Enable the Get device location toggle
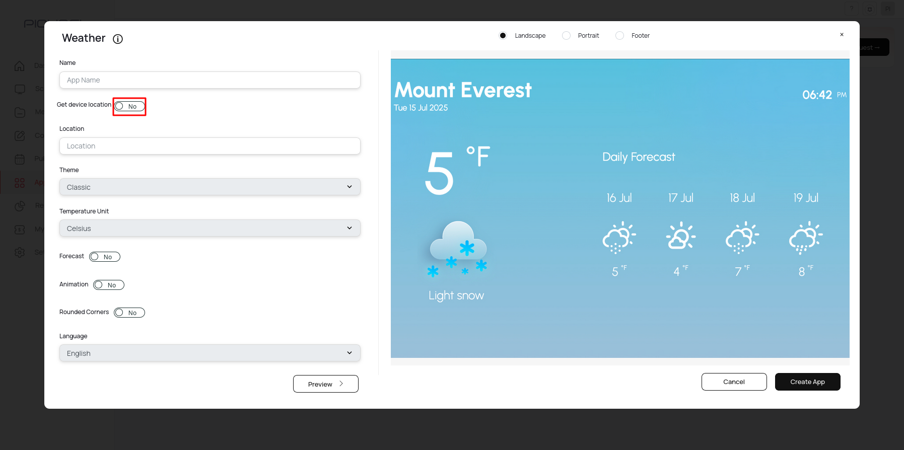 point(129,106)
